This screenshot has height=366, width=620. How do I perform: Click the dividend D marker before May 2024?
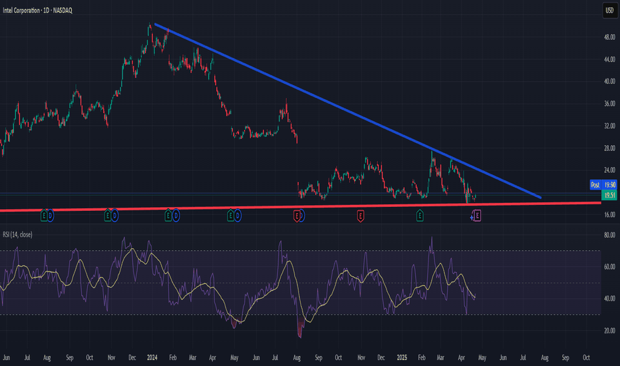237,216
